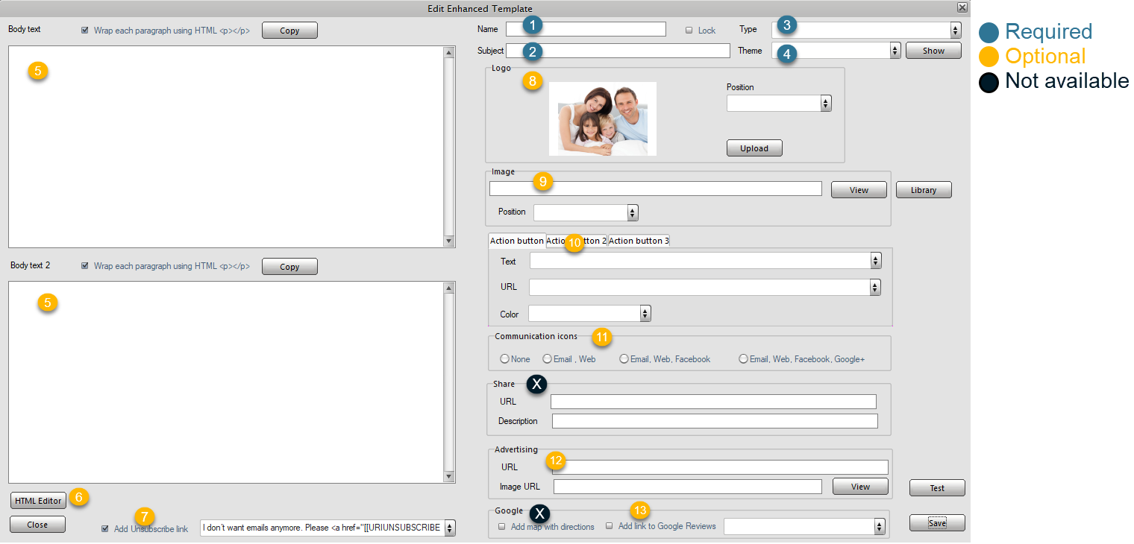Select None for Communication icons

coord(505,358)
